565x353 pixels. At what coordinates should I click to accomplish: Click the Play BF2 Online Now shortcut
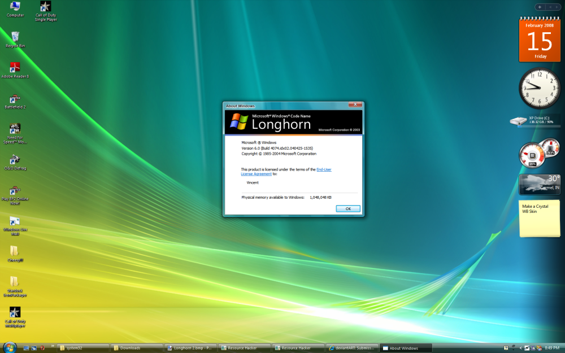pyautogui.click(x=15, y=191)
